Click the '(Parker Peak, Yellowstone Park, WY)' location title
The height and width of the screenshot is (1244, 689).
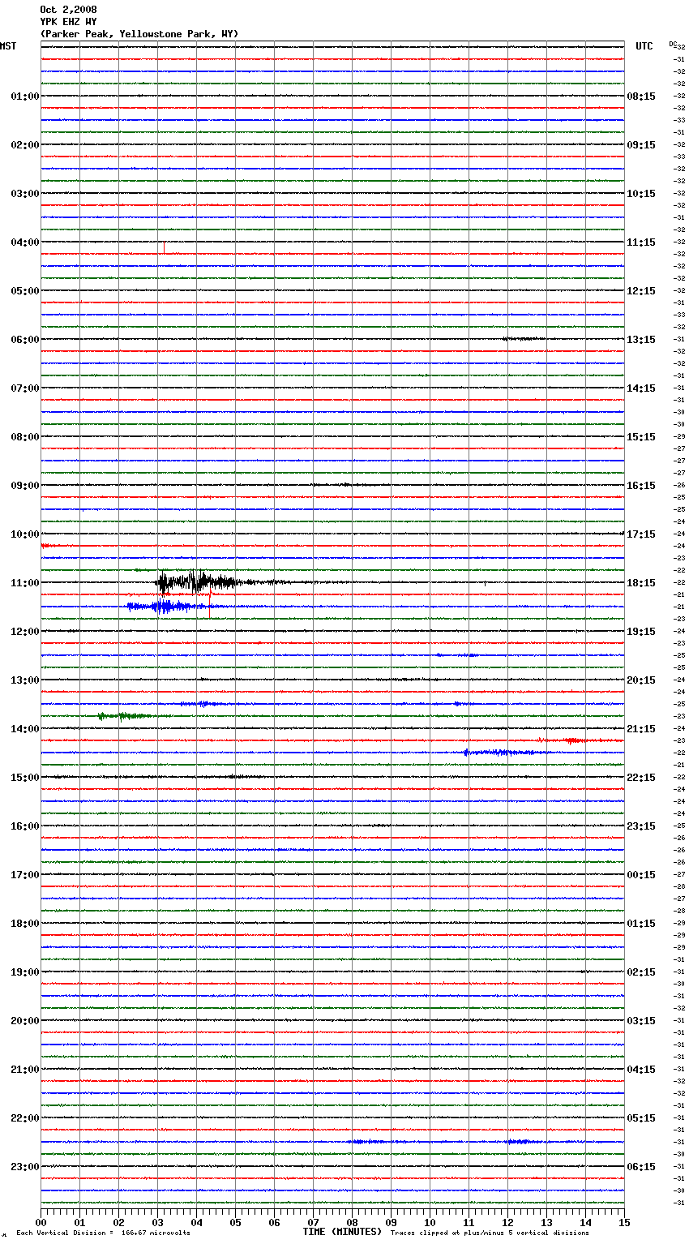coord(139,34)
